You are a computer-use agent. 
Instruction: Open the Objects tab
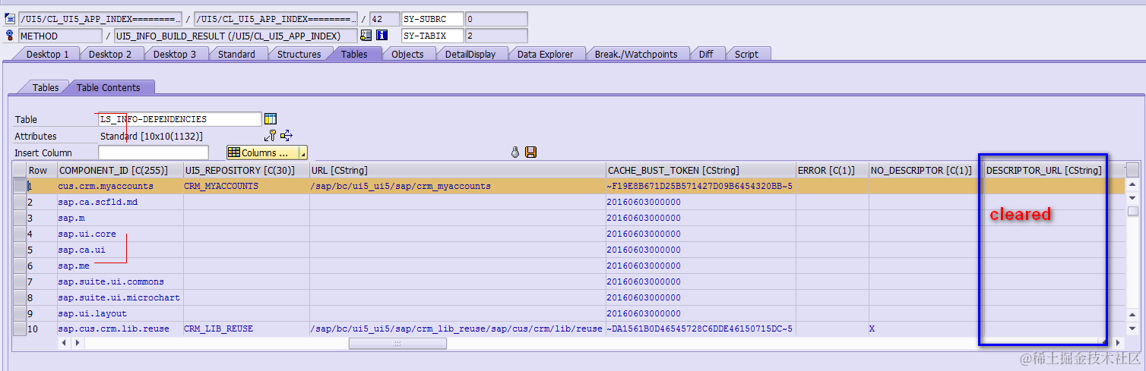407,54
